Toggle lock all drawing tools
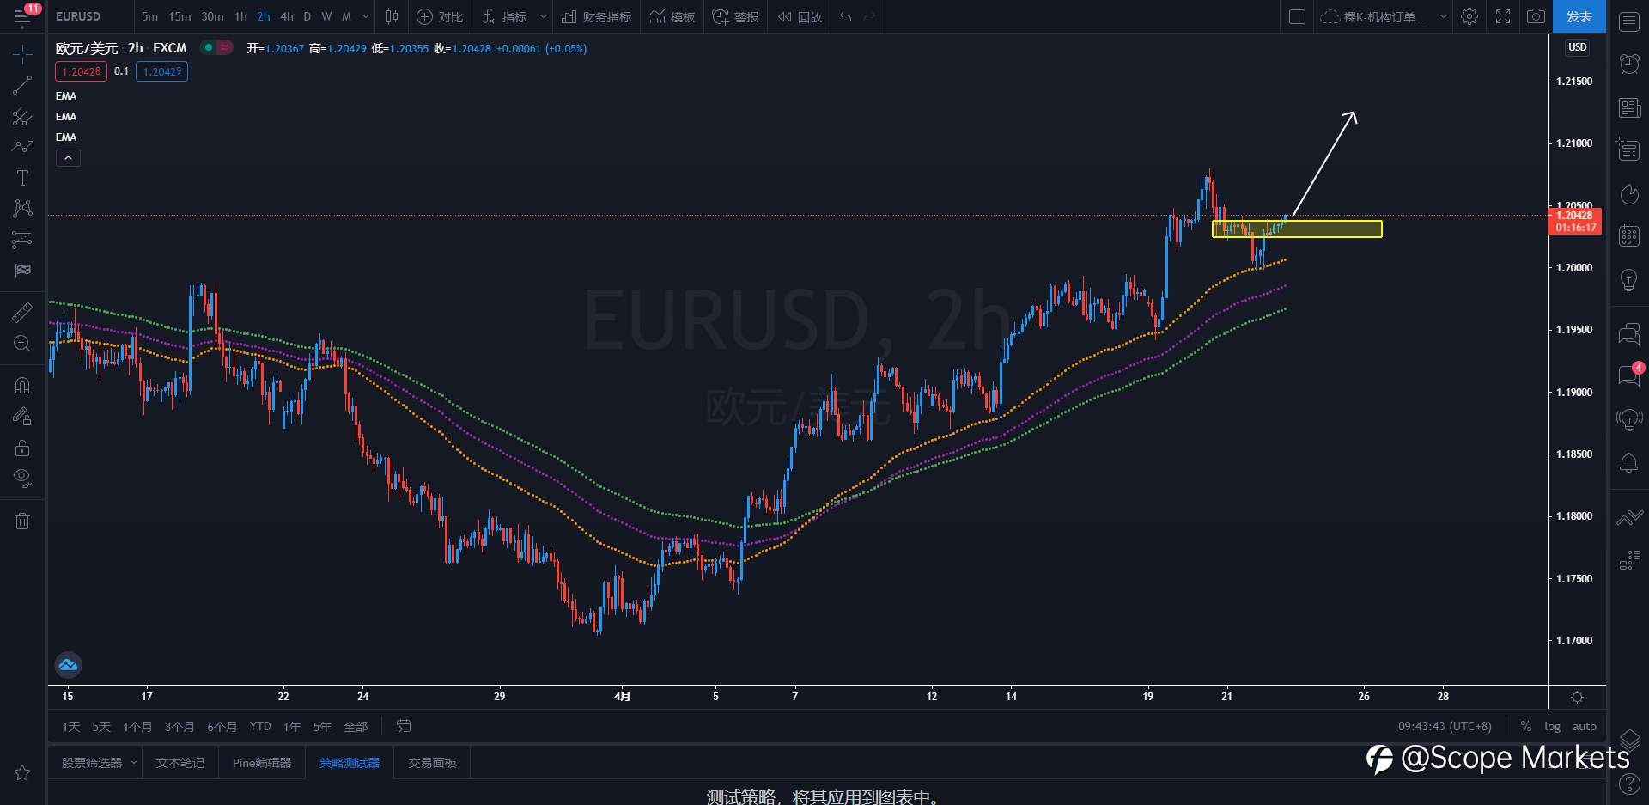The image size is (1649, 805). [22, 448]
